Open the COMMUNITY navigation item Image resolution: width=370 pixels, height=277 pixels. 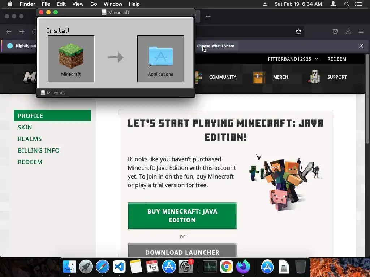(223, 77)
